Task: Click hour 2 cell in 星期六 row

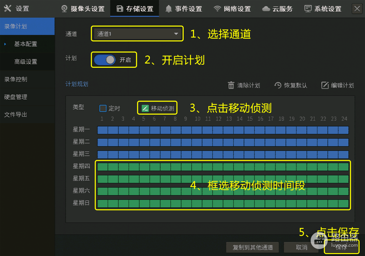Action: tap(113, 191)
